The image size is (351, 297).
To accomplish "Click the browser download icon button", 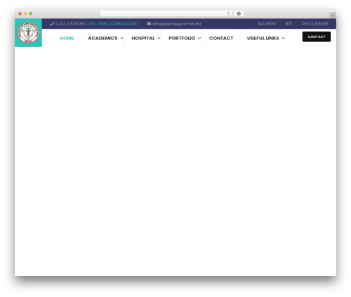I will pos(239,13).
